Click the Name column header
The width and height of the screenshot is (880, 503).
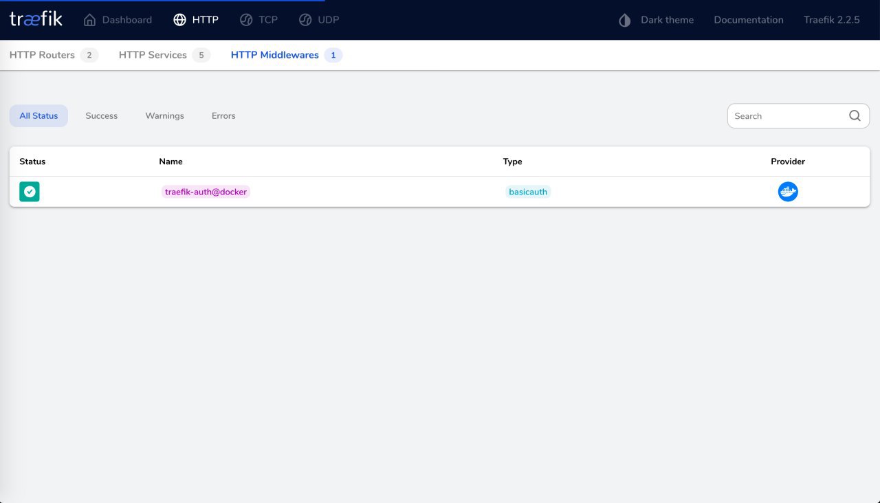tap(170, 161)
